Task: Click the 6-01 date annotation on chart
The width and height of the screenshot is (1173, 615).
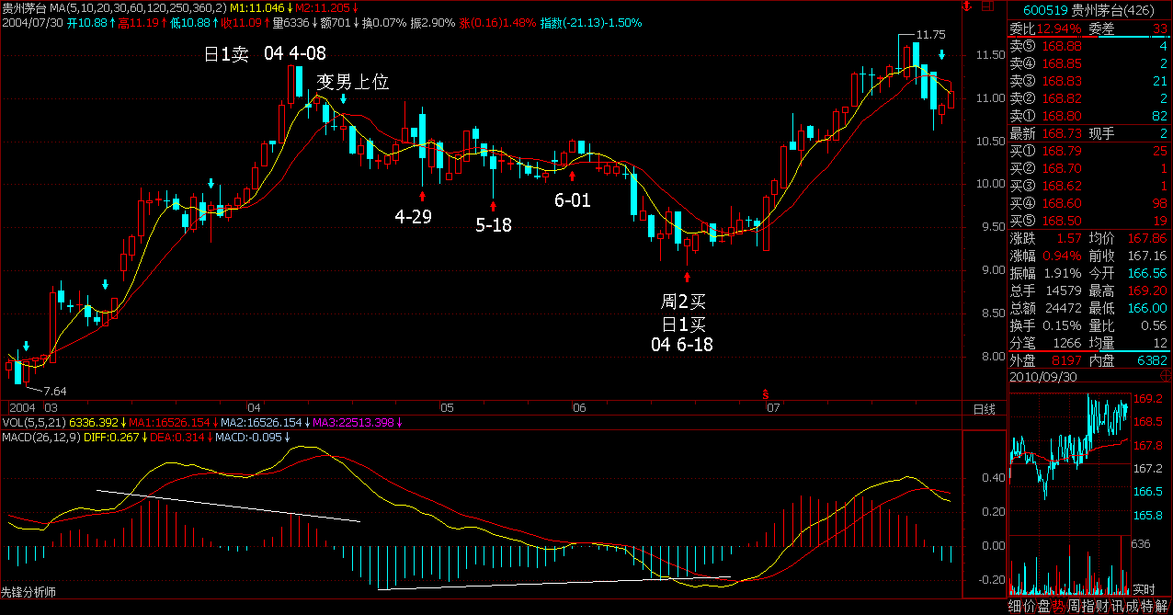Action: [572, 199]
